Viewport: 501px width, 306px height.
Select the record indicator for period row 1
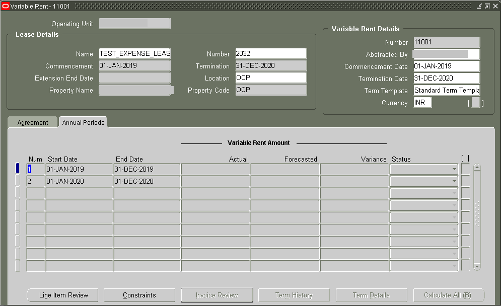[x=18, y=169]
